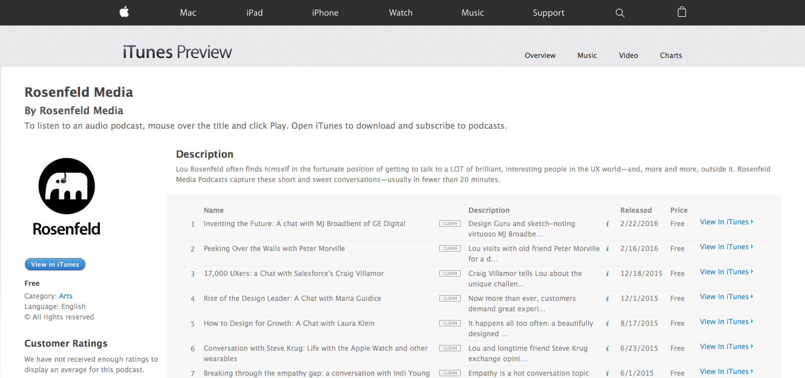Click the blue View in iTunes button
Viewport: 805px width, 378px height.
pyautogui.click(x=55, y=264)
